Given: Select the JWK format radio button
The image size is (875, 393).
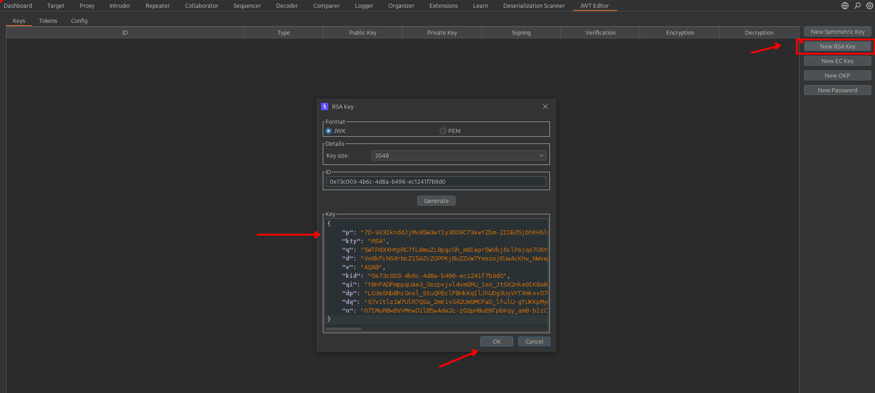Looking at the screenshot, I should click(328, 131).
